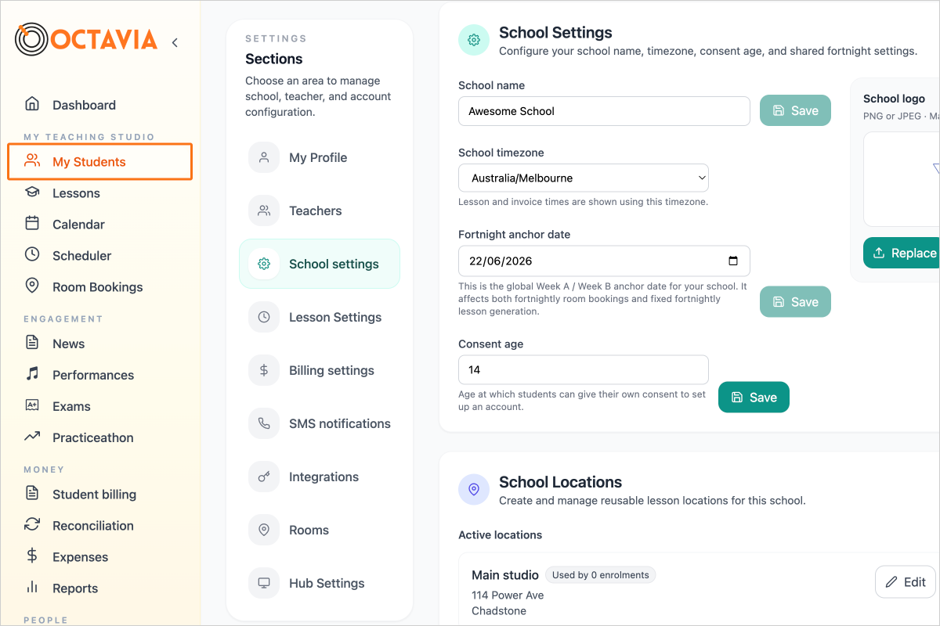
Task: Click the Room Bookings pin icon
Action: click(x=32, y=286)
